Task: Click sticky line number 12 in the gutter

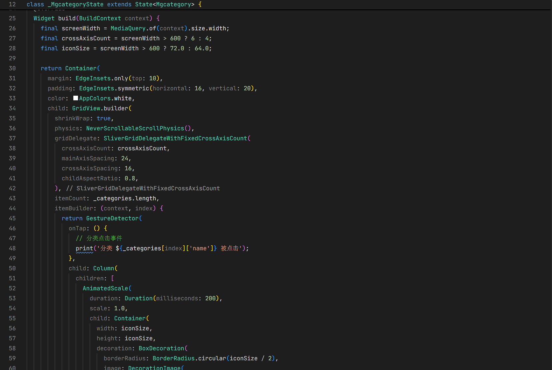Action: [12, 4]
